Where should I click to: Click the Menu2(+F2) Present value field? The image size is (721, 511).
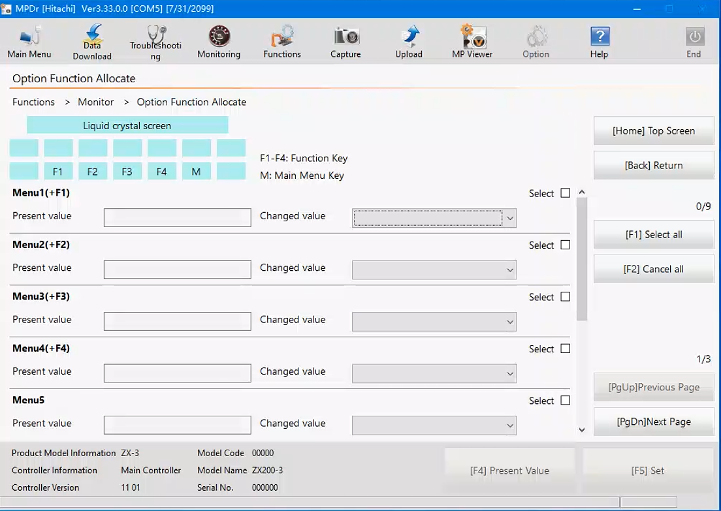click(x=178, y=270)
